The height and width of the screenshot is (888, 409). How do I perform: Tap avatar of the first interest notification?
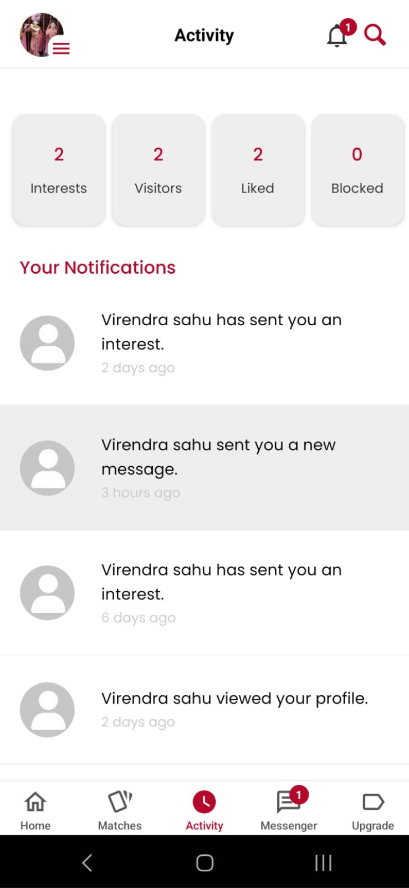click(47, 343)
